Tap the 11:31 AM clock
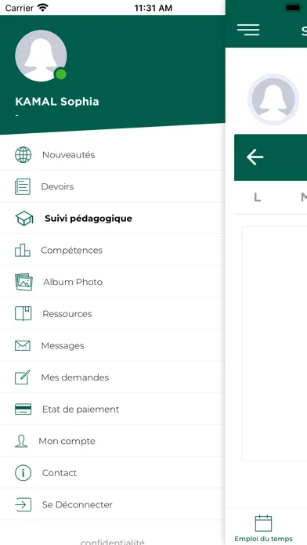Screen dimensions: 307x545 tap(153, 8)
